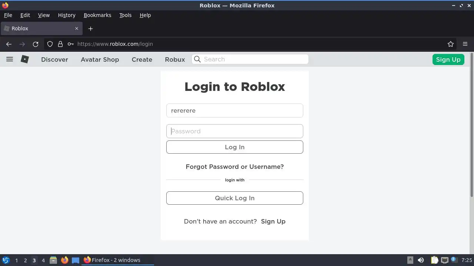The height and width of the screenshot is (266, 474).
Task: Click the Roblox search box
Action: pyautogui.click(x=250, y=59)
